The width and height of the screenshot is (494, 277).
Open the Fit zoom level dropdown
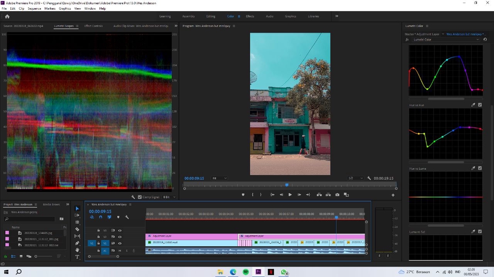coord(220,178)
